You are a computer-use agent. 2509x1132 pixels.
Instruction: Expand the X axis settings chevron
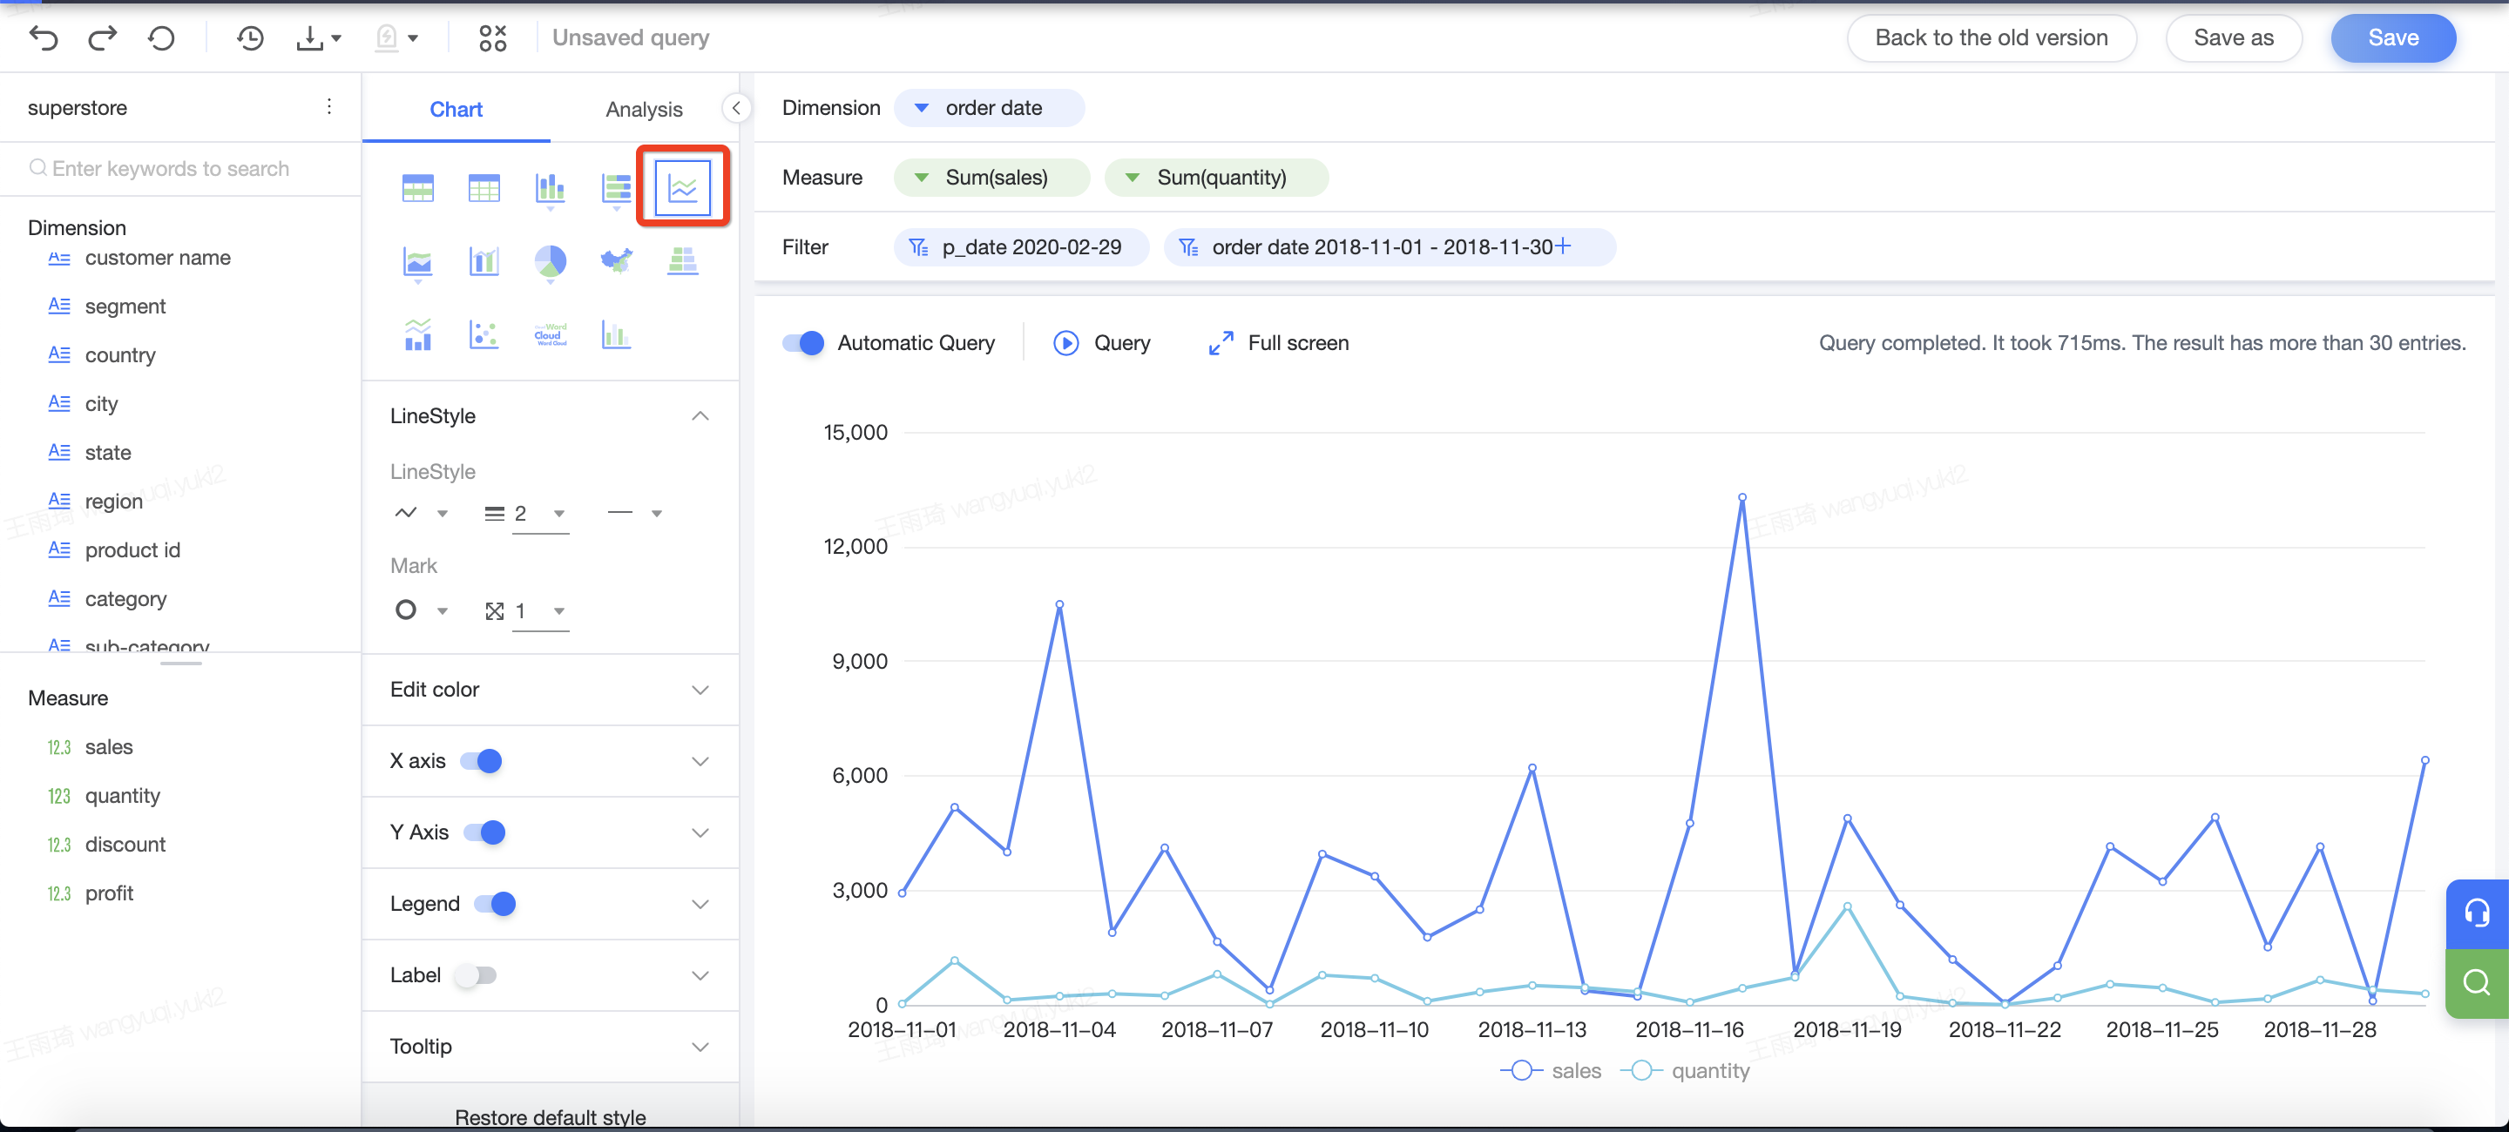[700, 760]
